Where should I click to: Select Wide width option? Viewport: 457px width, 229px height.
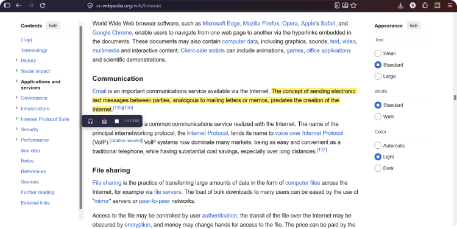(378, 117)
